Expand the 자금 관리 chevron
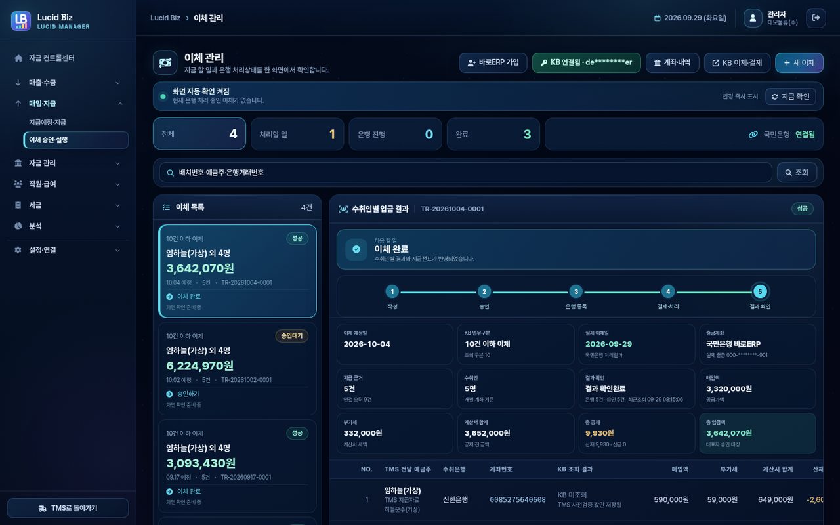The image size is (840, 525). click(x=117, y=163)
